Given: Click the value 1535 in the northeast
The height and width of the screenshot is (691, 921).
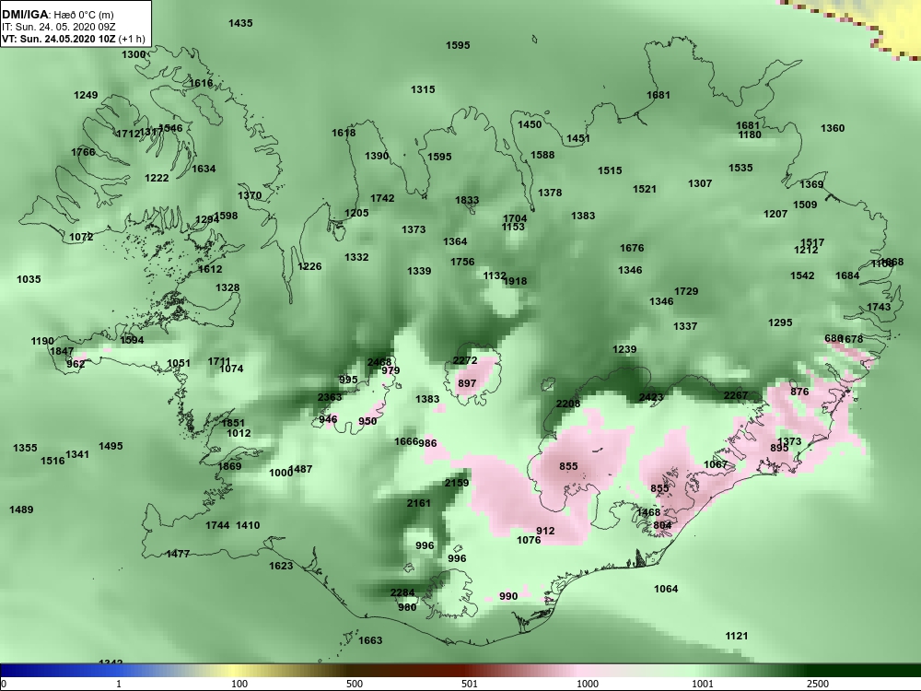Looking at the screenshot, I should point(740,168).
